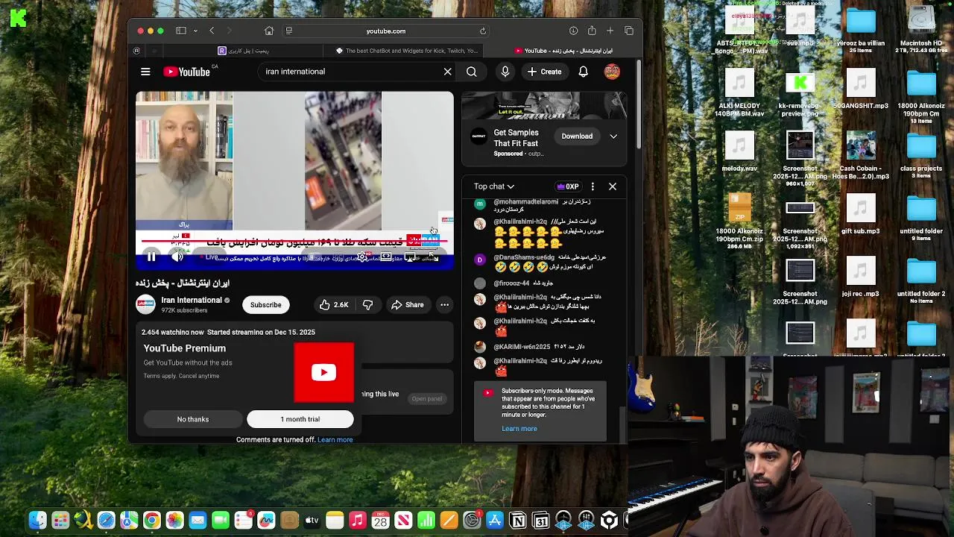The height and width of the screenshot is (537, 954).
Task: Start voice search with the microphone
Action: point(505,72)
